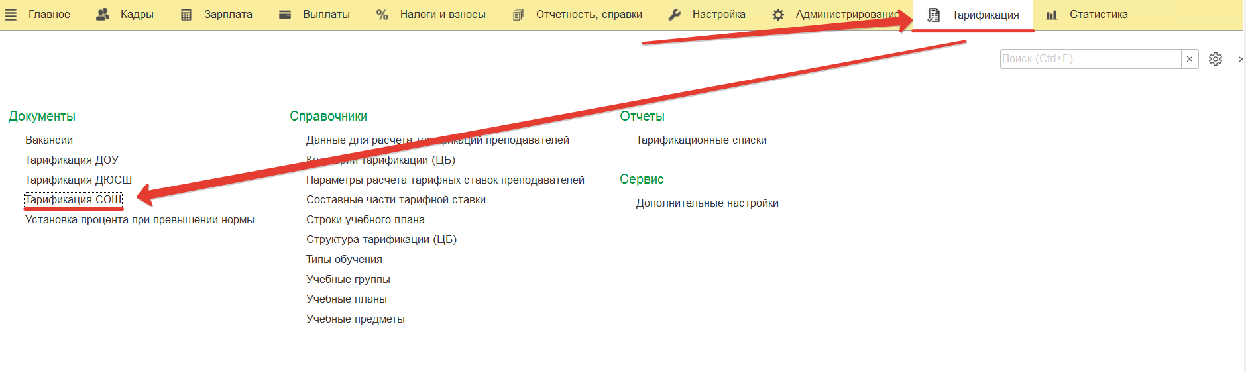Click the Выплаты card icon
The image size is (1246, 373).
pyautogui.click(x=285, y=15)
